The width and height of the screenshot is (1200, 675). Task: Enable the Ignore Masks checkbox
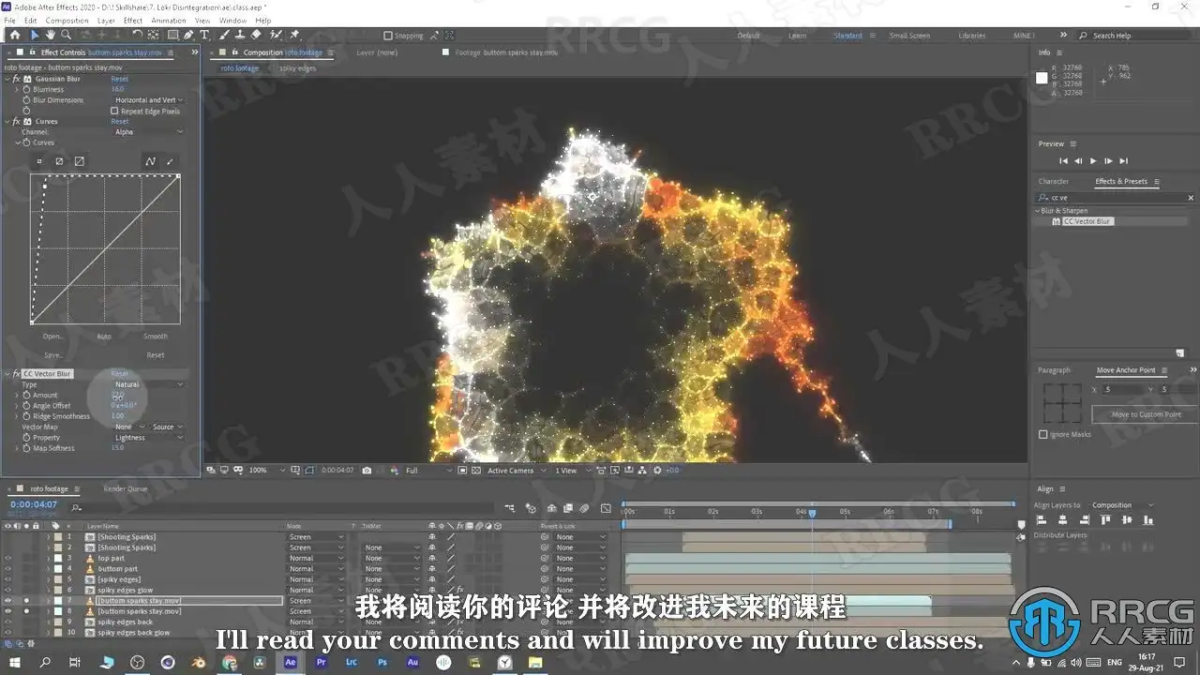pos(1043,434)
